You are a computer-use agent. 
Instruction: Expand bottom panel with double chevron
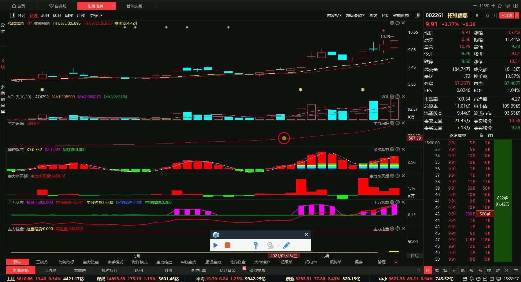[x=418, y=270]
